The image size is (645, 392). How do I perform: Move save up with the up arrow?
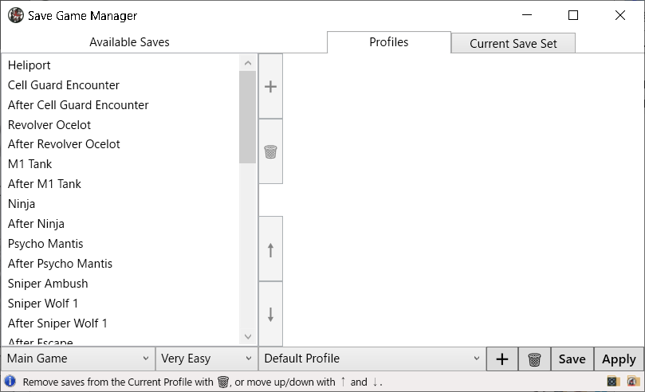(x=270, y=249)
